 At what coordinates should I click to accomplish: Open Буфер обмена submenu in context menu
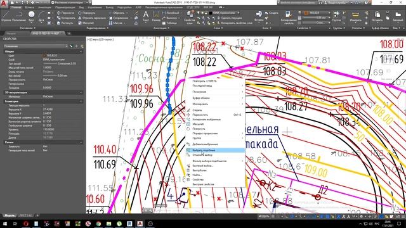click(216, 98)
